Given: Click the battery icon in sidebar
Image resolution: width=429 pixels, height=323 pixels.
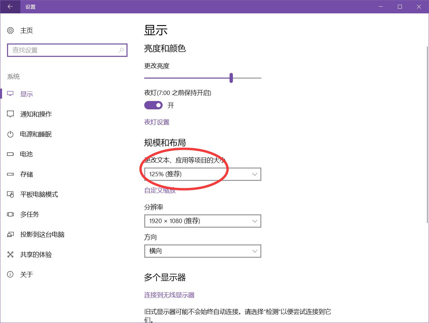Looking at the screenshot, I should [10, 154].
